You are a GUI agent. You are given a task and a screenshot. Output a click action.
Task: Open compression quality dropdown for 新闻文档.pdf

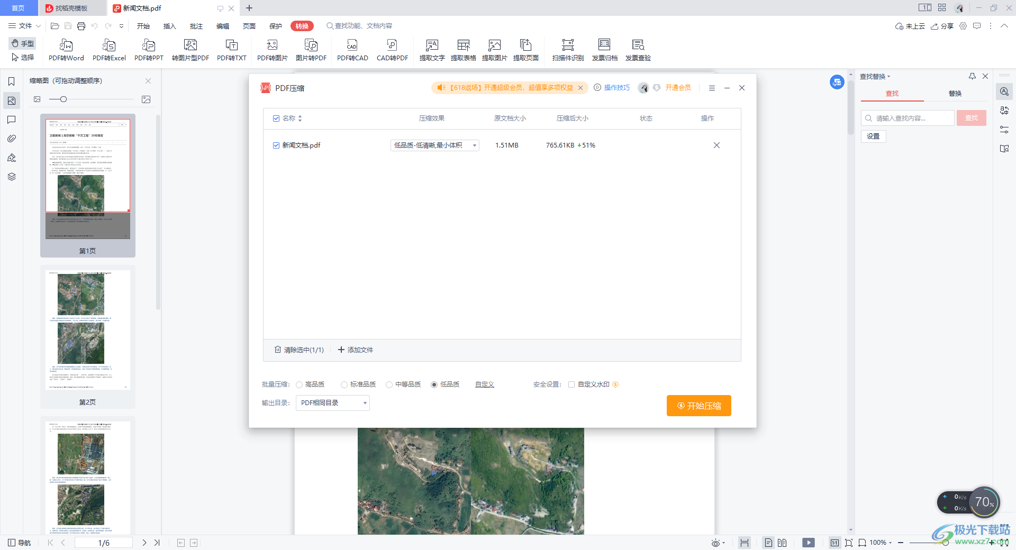(x=435, y=145)
